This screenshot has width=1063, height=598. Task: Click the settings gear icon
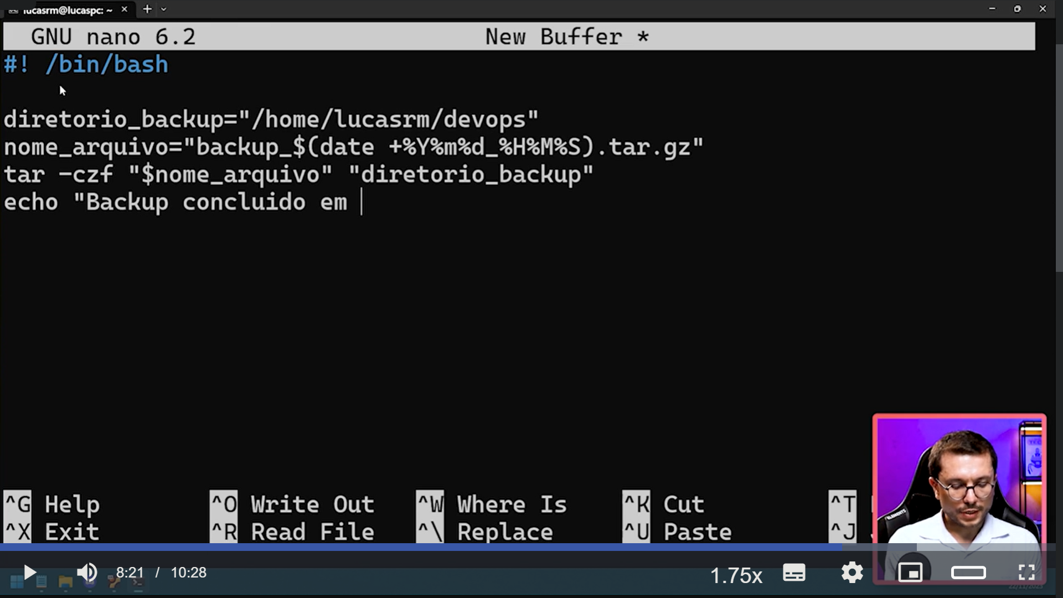pyautogui.click(x=852, y=573)
